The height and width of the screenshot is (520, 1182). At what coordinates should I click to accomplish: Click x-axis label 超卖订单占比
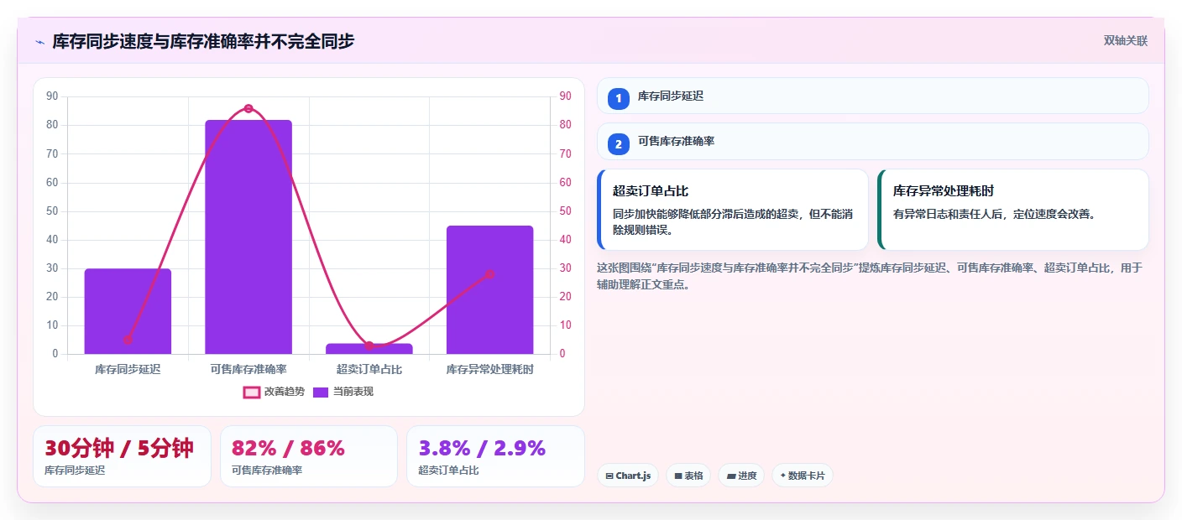coord(369,369)
